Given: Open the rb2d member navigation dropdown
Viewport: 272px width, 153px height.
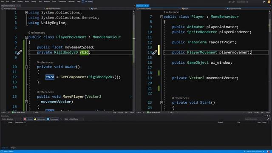Looking at the screenshot, I should coord(113,8).
